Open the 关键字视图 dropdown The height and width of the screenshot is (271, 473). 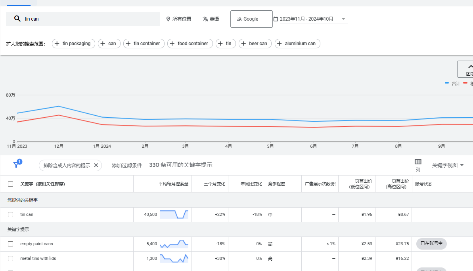tap(448, 165)
